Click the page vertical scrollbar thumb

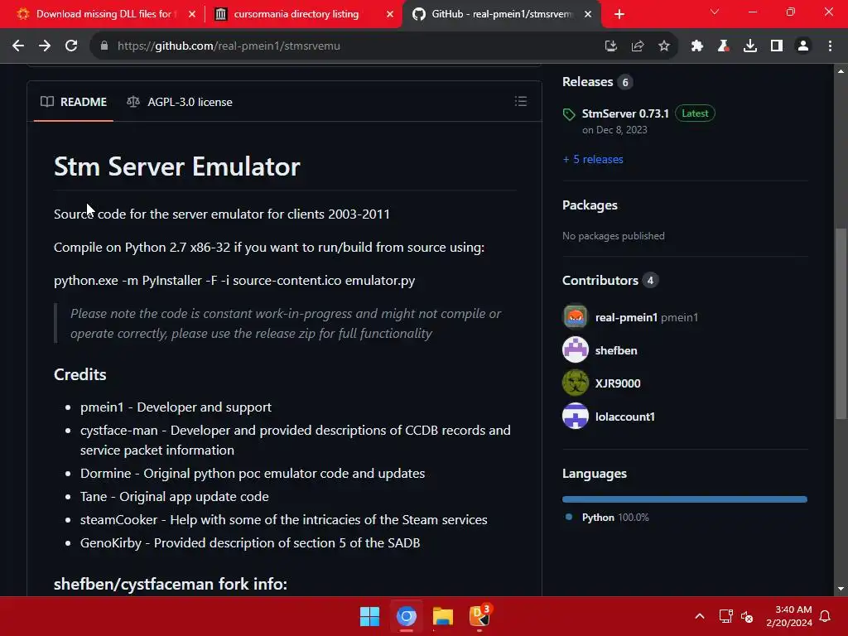tap(841, 323)
